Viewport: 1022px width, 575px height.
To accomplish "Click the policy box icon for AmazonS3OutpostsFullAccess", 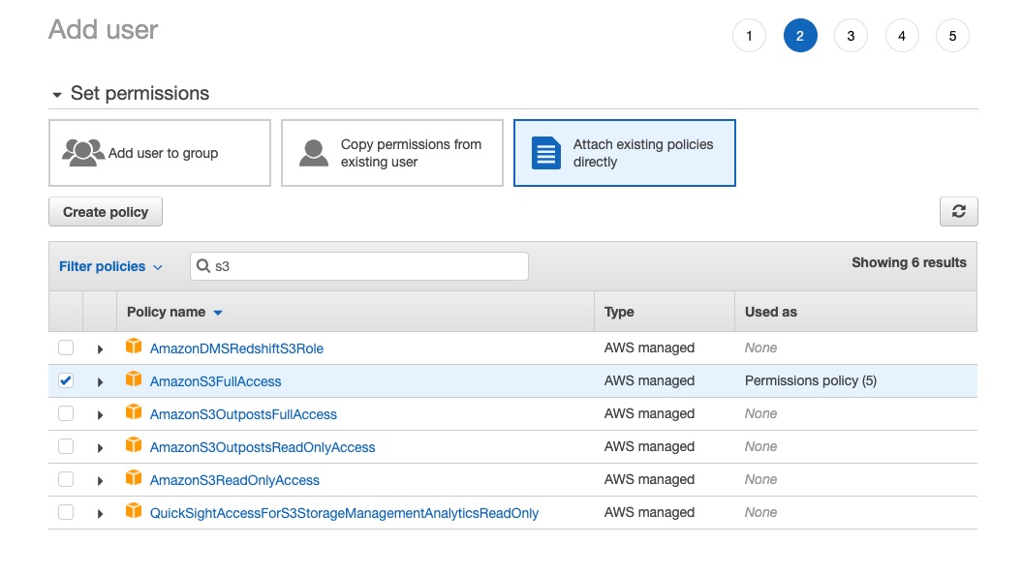I will click(x=134, y=411).
